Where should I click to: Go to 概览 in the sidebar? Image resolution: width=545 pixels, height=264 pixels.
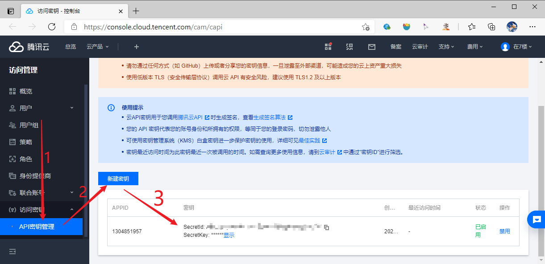pos(26,91)
